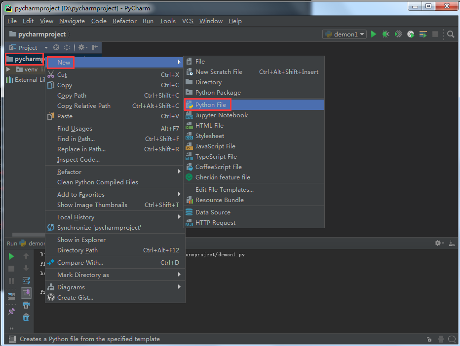The height and width of the screenshot is (346, 460).
Task: Open the File menu
Action: 12,21
